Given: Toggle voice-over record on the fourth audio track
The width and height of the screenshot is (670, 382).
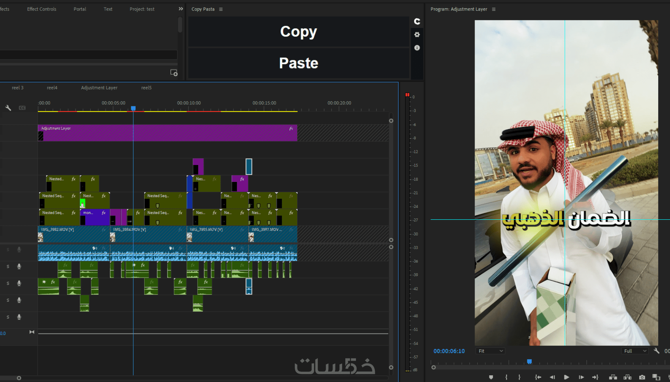Looking at the screenshot, I should 19,300.
